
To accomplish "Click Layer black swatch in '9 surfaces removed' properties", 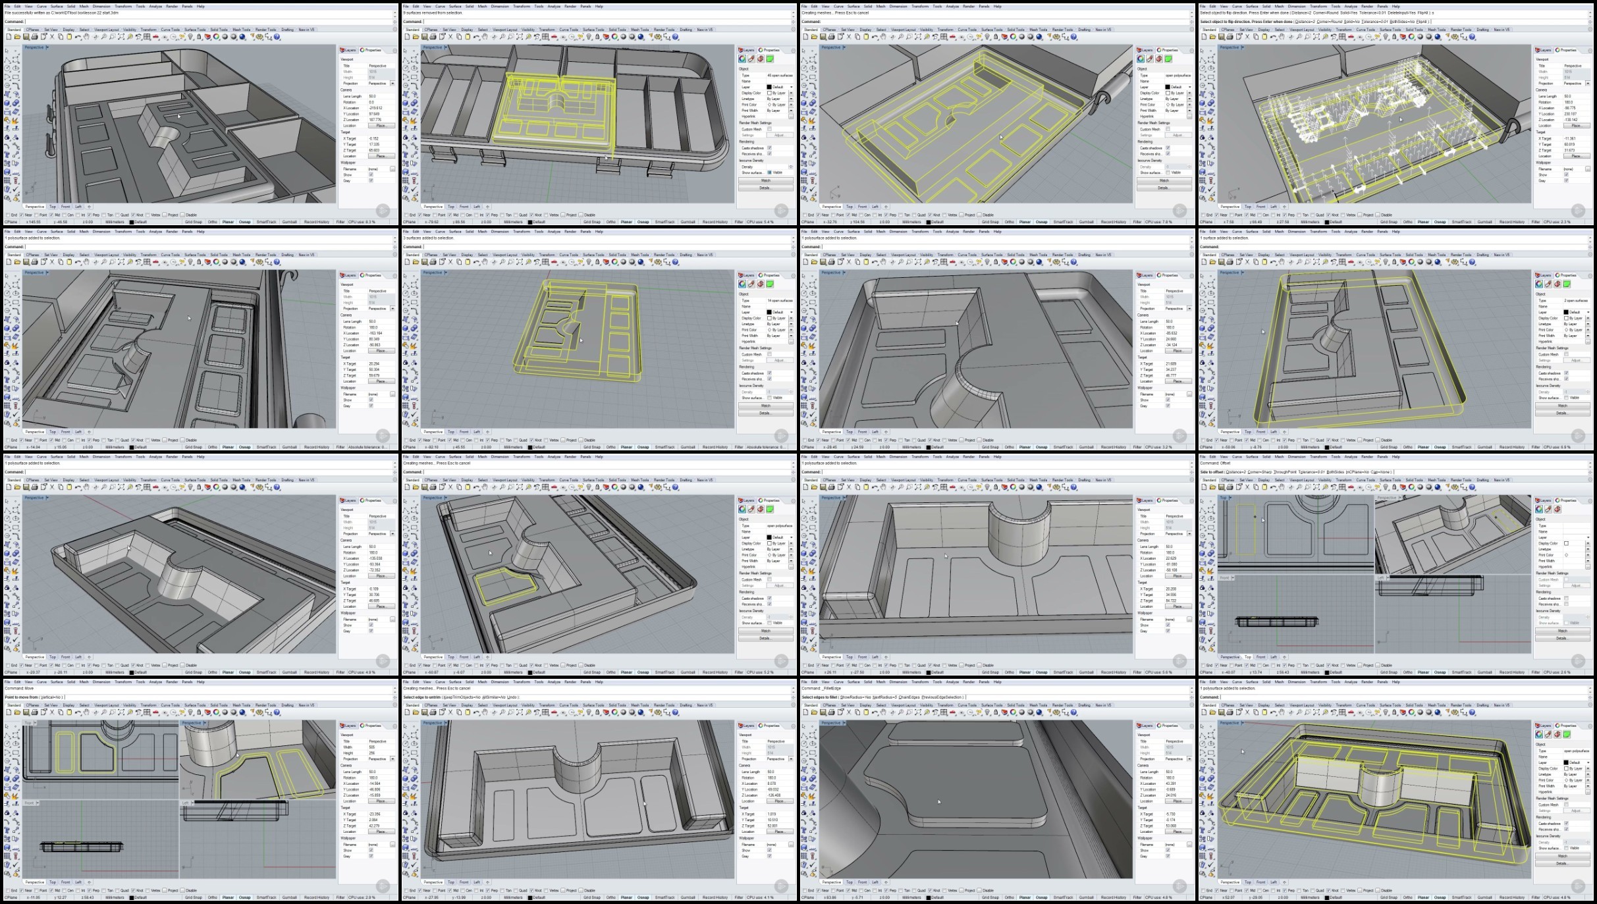I will click(x=769, y=87).
